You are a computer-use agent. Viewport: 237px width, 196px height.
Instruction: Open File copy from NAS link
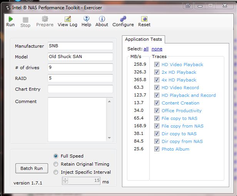coord(182,126)
